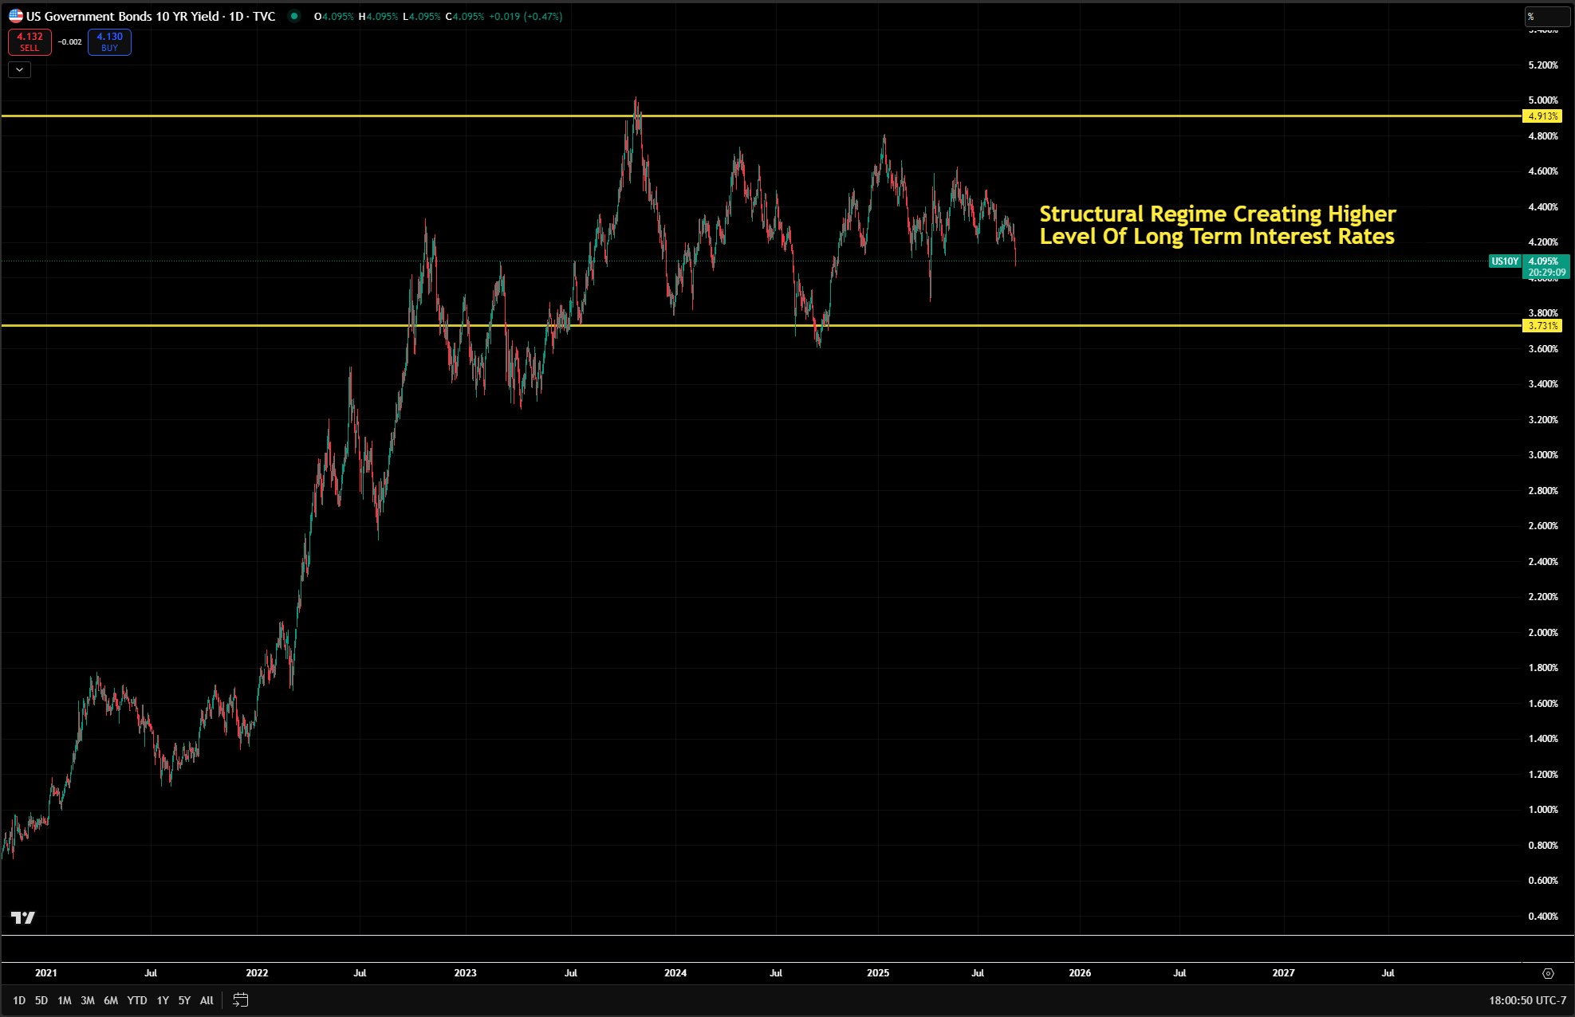Select the 5Y time range

click(184, 1000)
